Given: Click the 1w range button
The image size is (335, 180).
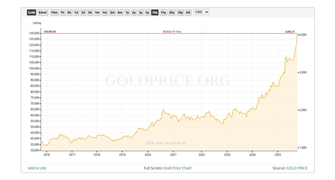Looking at the screenshot, I should 97,12.
